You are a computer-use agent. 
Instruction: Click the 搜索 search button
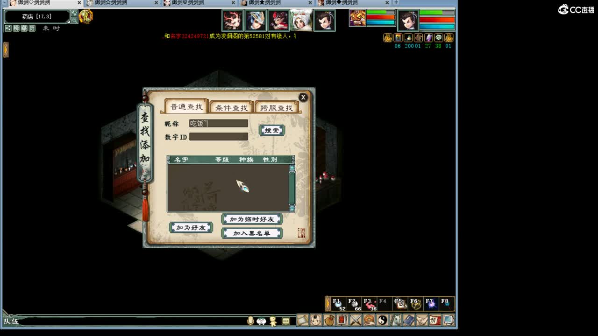(272, 131)
